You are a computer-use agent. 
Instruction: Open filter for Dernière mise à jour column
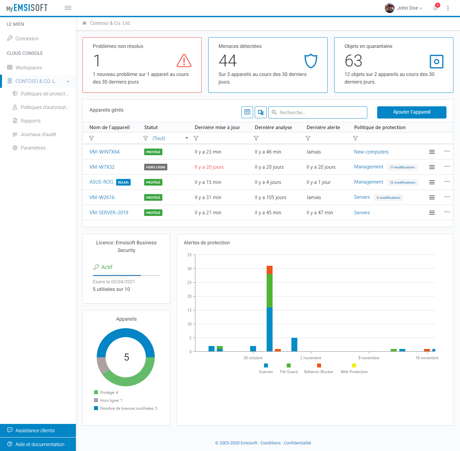tap(196, 138)
